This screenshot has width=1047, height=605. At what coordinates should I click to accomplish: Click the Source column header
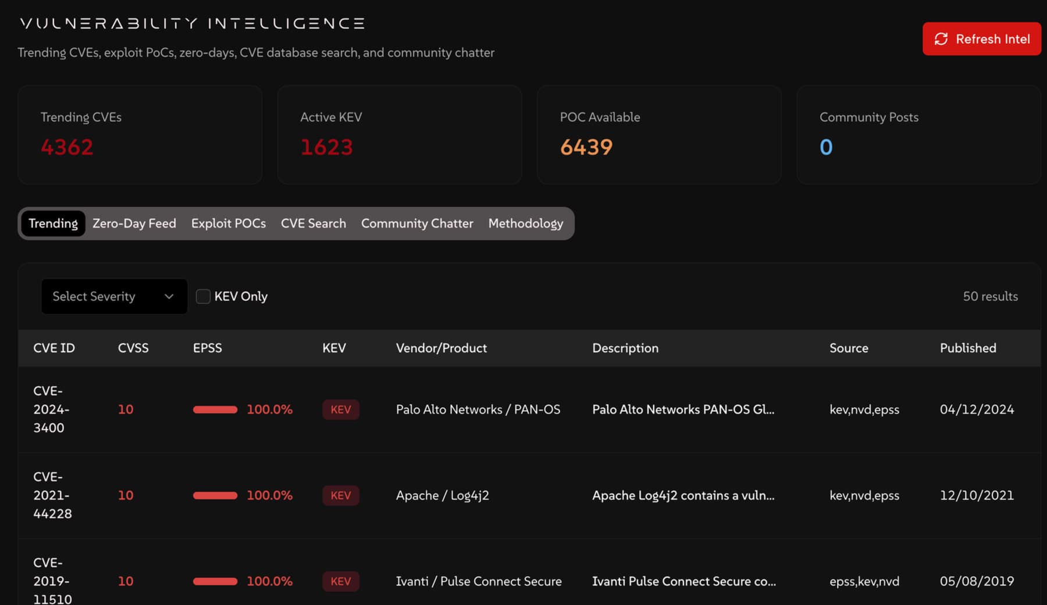coord(849,348)
